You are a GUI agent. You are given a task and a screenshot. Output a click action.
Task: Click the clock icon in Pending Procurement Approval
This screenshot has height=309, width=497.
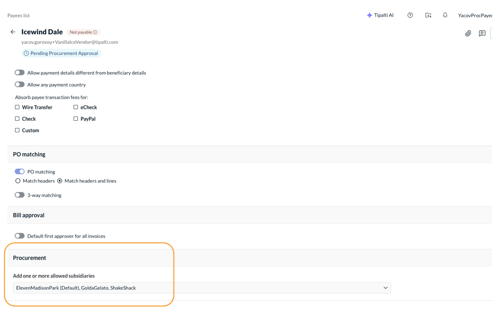click(26, 53)
